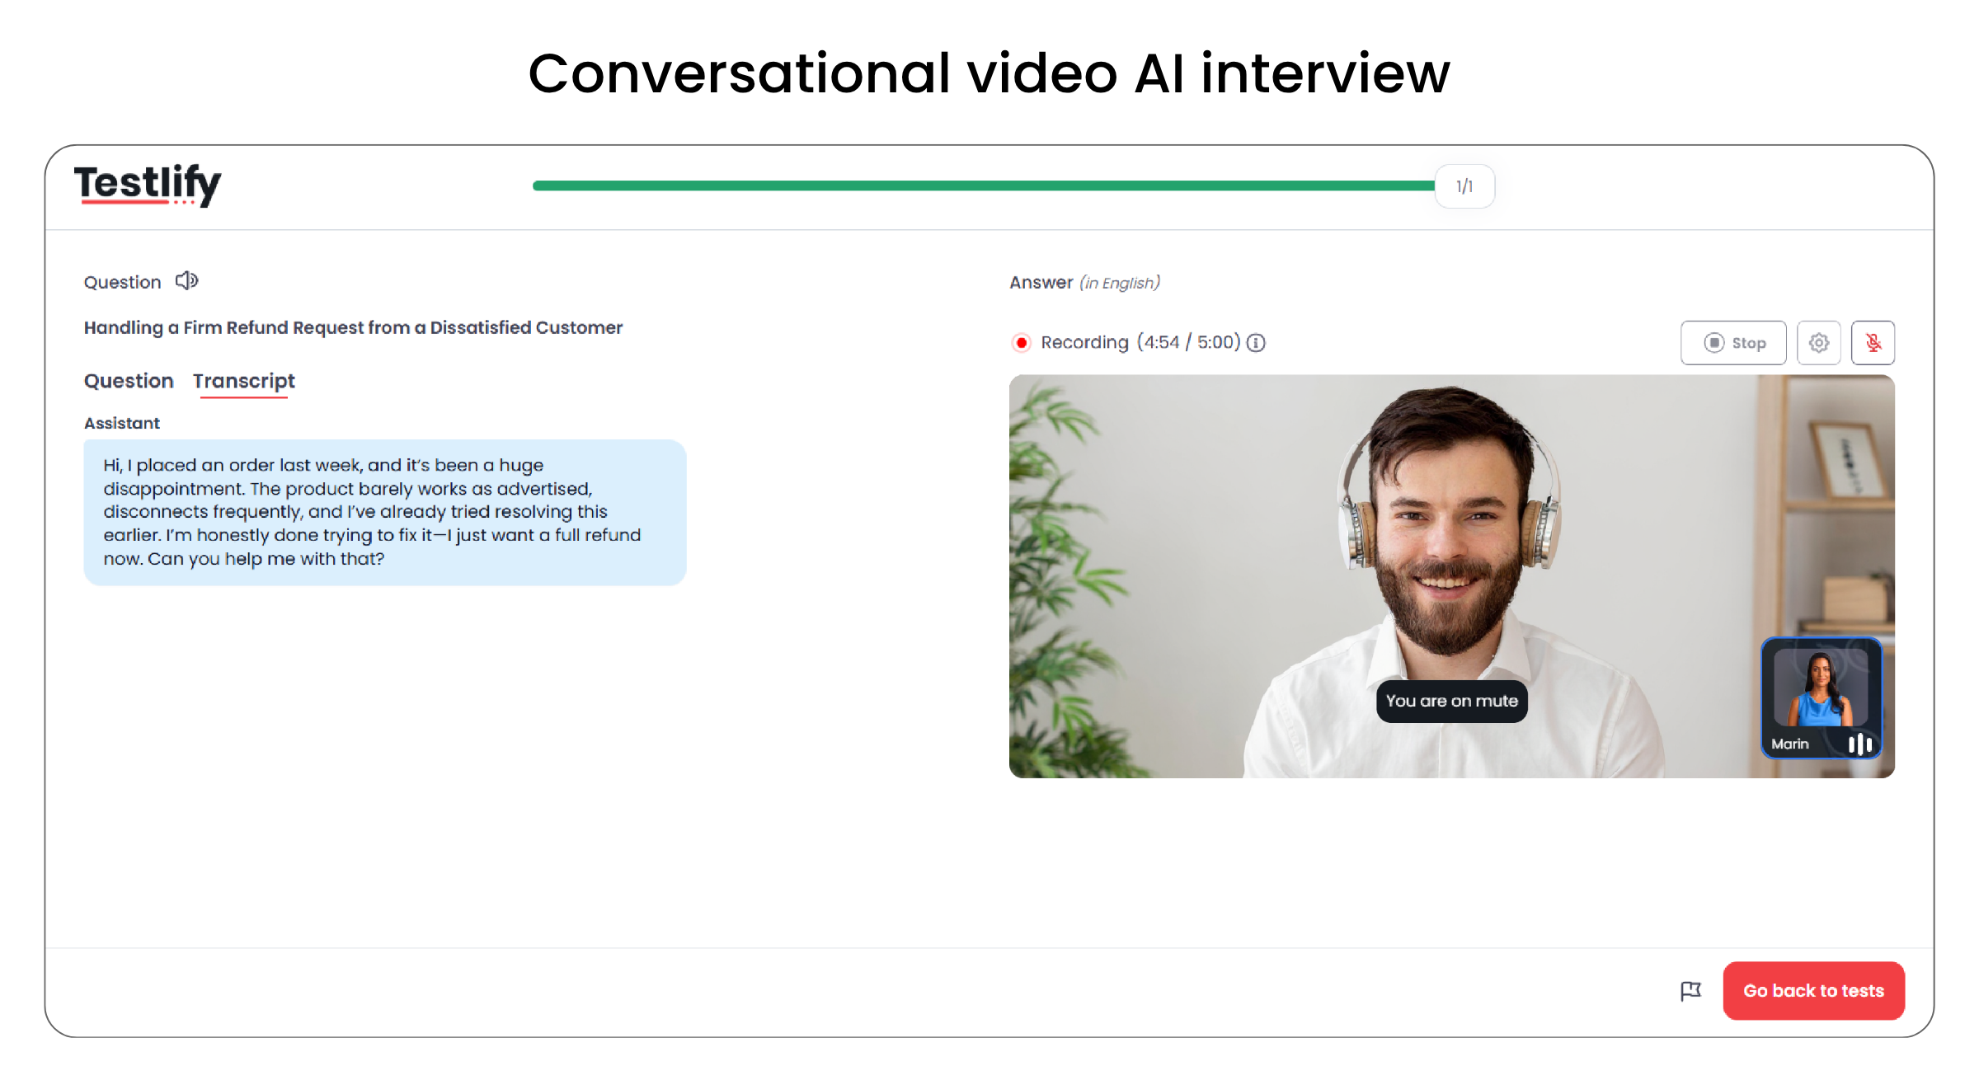Click the recording time info icon
Screen dimensions: 1979x1080
tap(1256, 342)
